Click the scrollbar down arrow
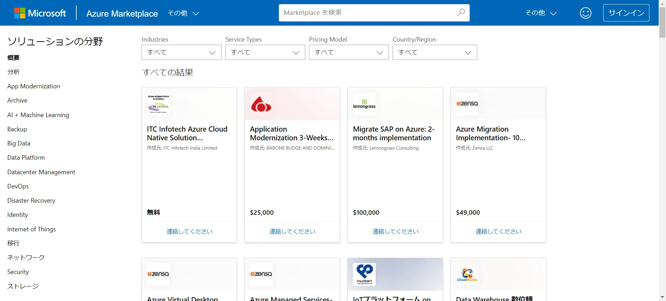 pos(662,297)
